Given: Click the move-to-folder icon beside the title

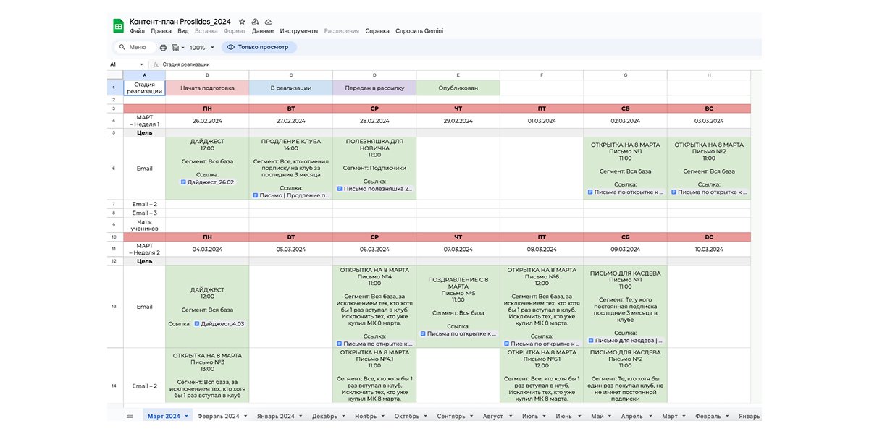Looking at the screenshot, I should [x=256, y=22].
